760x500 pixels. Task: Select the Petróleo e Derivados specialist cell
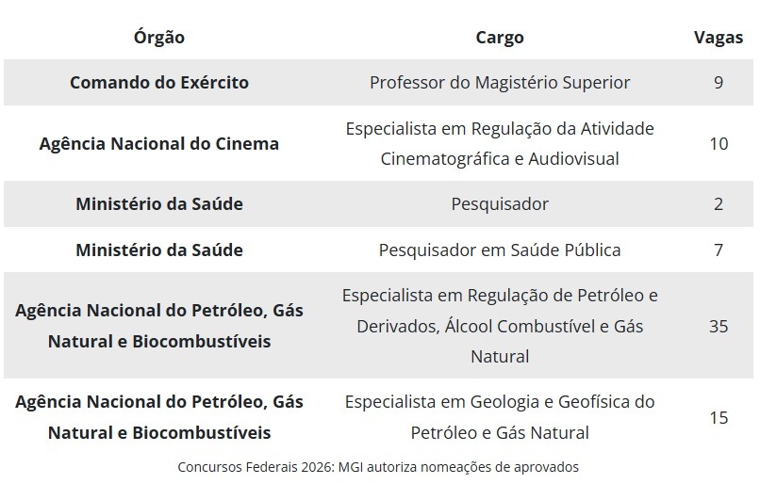pos(500,326)
